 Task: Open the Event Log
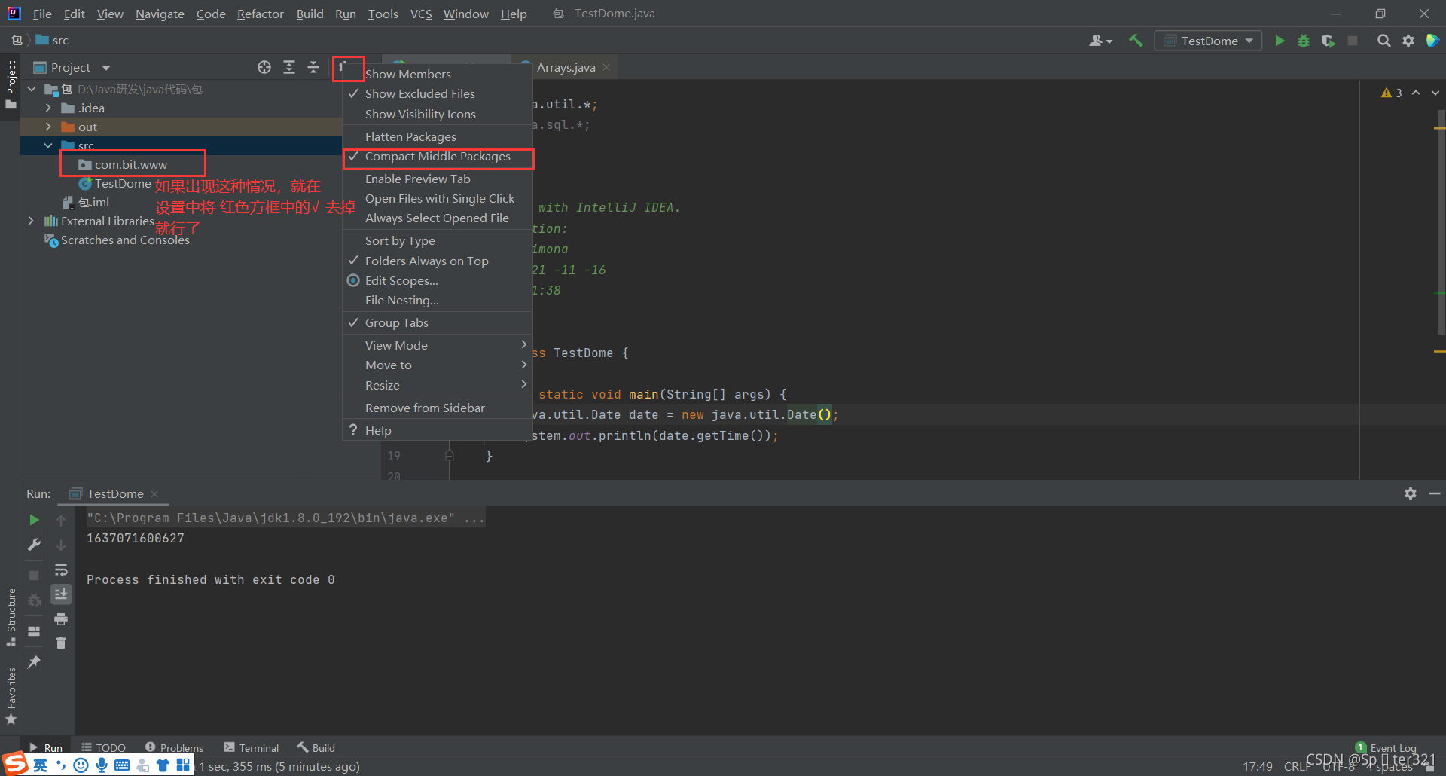[1386, 748]
